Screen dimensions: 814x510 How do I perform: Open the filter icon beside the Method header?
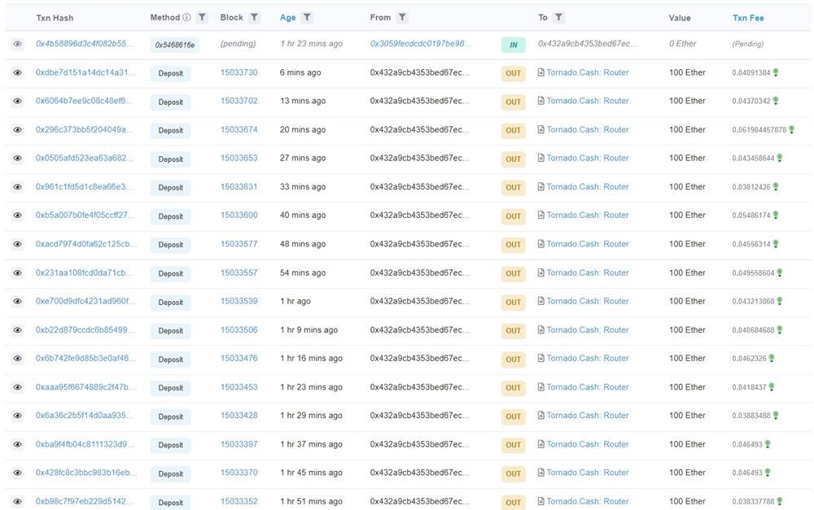tap(202, 18)
